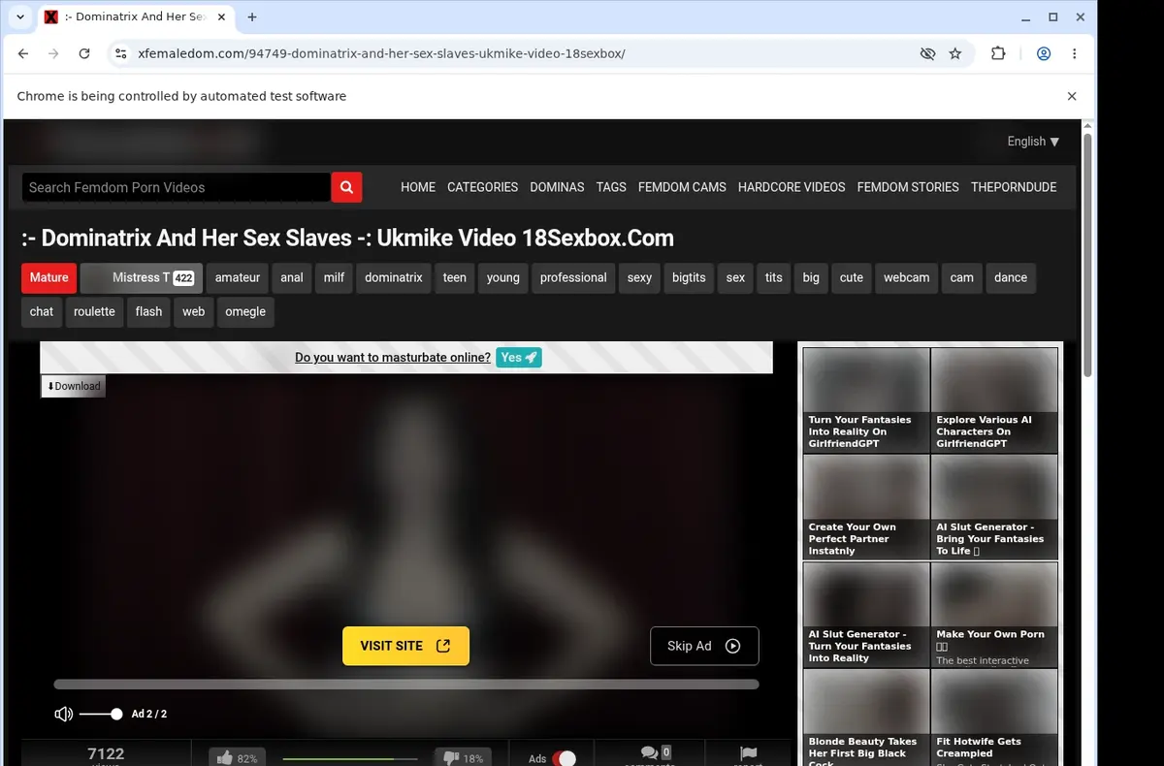Screen dimensions: 1164x766
Task: Click the red search magnifier button
Action: tap(346, 187)
